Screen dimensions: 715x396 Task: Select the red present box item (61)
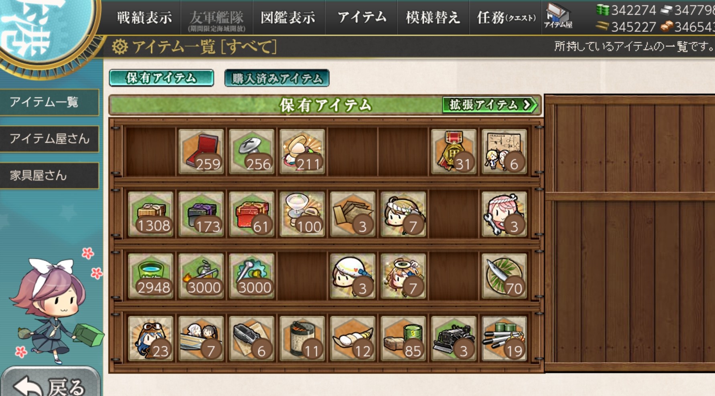tap(251, 214)
